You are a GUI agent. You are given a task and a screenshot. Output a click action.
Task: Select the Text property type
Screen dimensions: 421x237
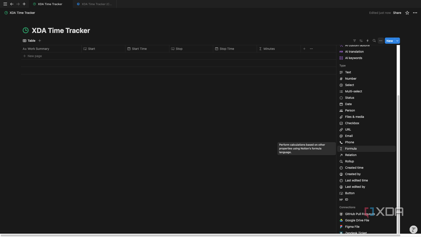tap(366, 72)
